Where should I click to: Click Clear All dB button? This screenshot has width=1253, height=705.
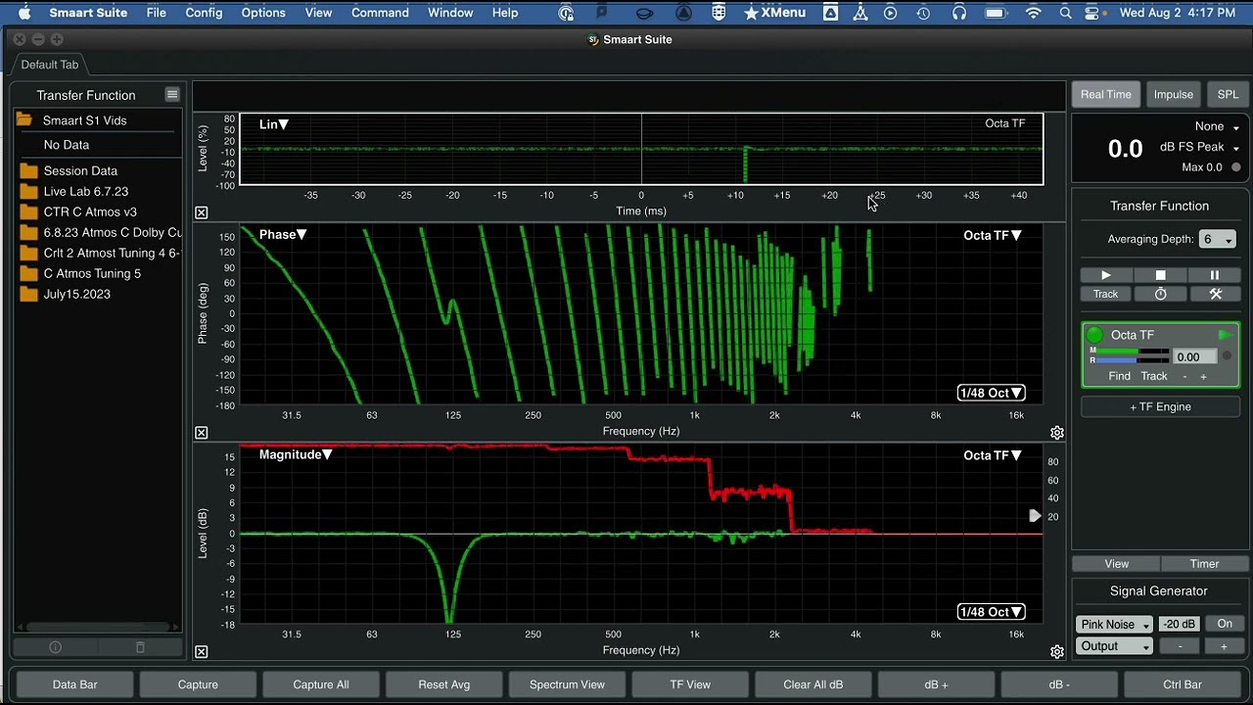(813, 684)
